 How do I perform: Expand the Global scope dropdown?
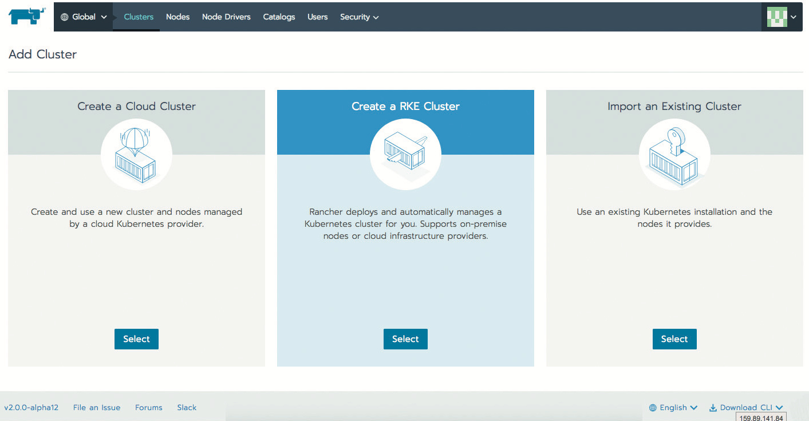pyautogui.click(x=84, y=17)
